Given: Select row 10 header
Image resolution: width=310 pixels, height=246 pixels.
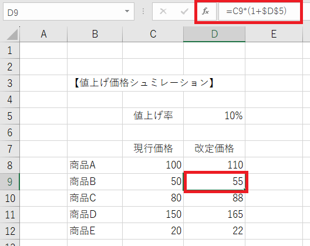Looking at the screenshot, I should 9,198.
